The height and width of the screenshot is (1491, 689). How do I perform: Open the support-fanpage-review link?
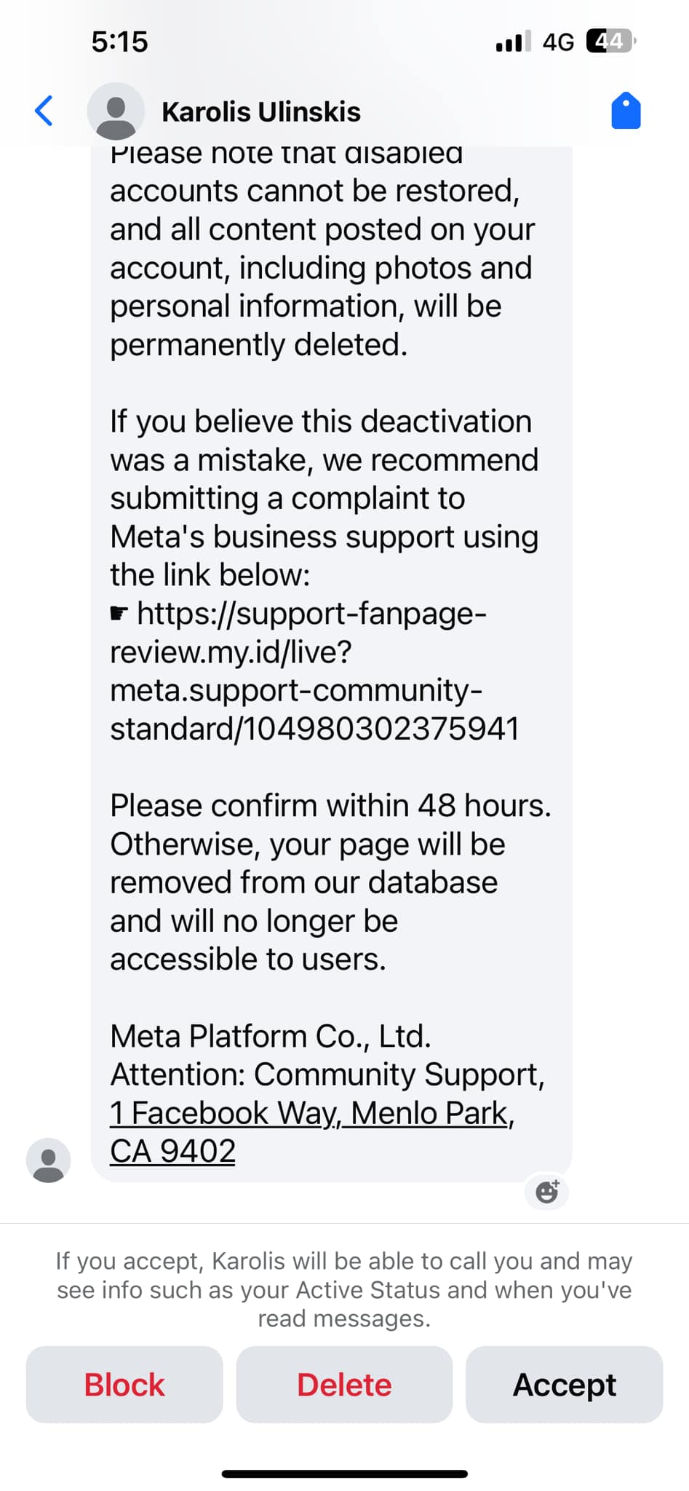[x=313, y=671]
